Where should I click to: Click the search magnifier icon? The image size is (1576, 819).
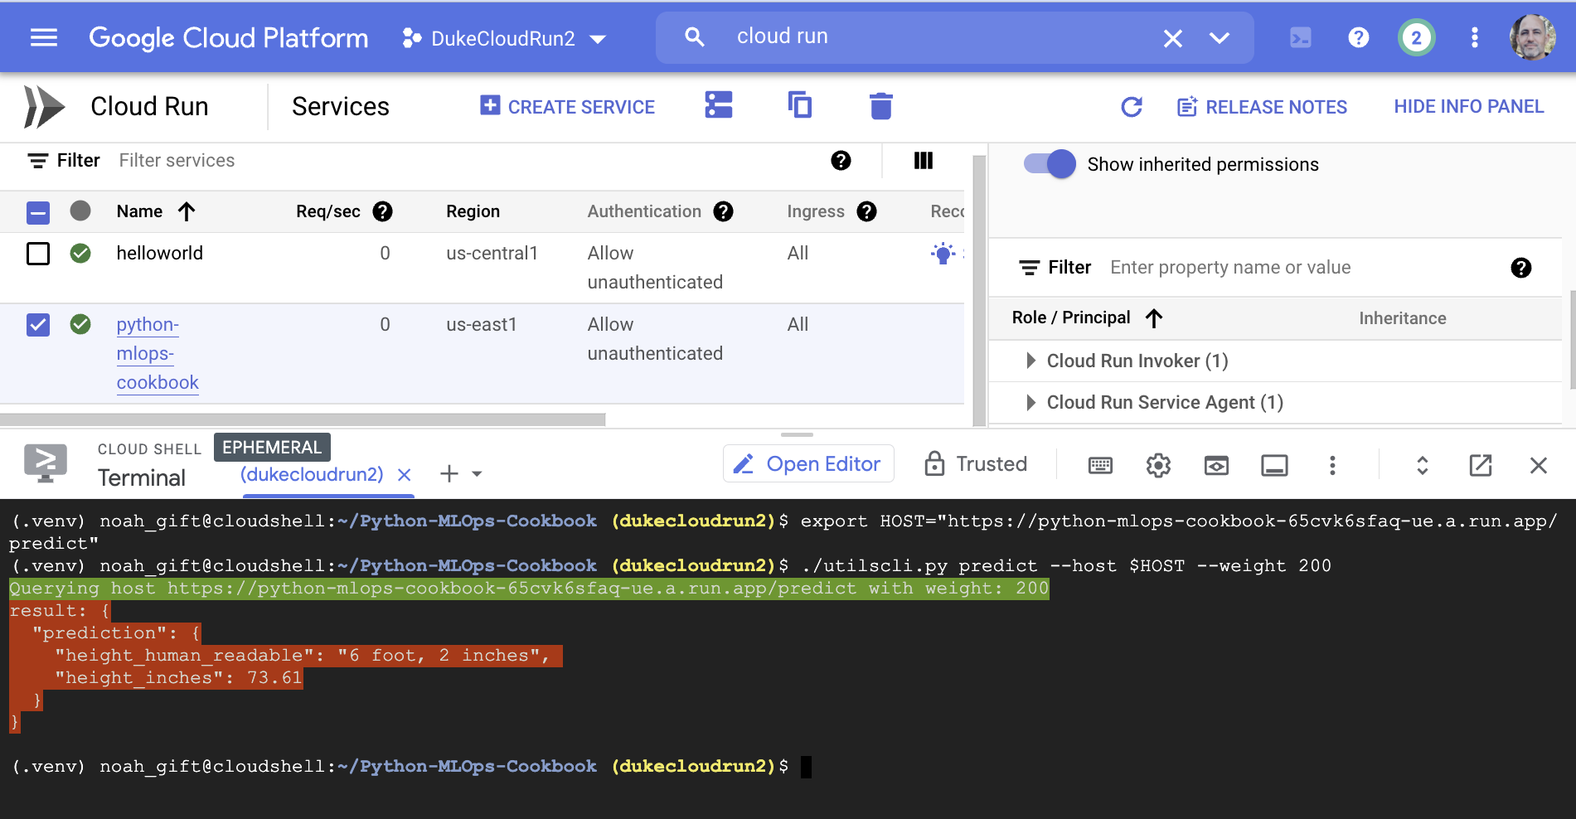point(694,37)
